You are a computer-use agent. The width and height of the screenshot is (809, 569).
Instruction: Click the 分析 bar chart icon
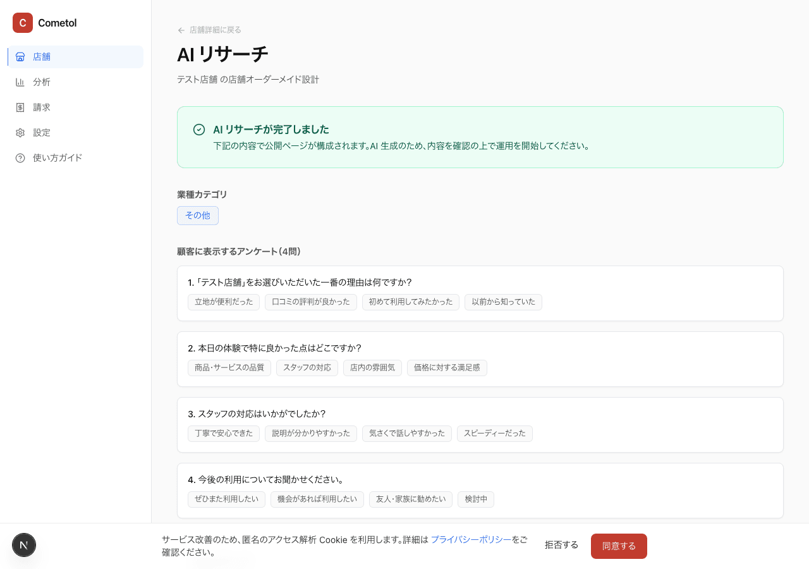pos(20,82)
